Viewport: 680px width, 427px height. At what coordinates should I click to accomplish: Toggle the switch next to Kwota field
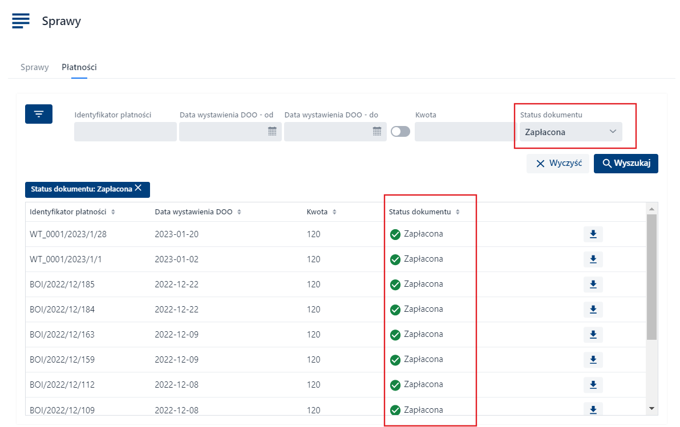400,132
